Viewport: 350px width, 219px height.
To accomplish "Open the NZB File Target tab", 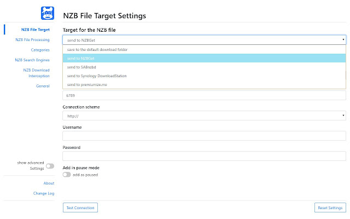I will tap(36, 29).
